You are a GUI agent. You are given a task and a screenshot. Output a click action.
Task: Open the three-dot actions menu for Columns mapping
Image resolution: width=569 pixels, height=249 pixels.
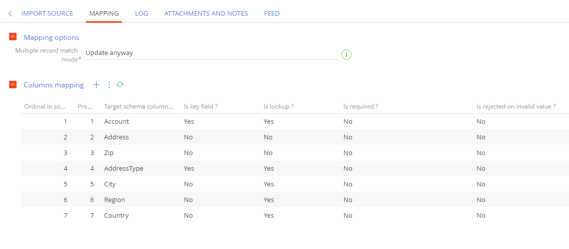click(x=109, y=85)
